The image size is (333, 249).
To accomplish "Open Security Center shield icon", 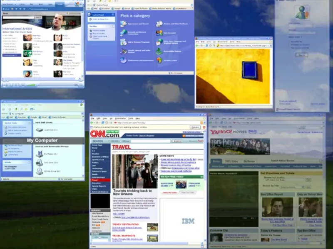I will (159, 60).
